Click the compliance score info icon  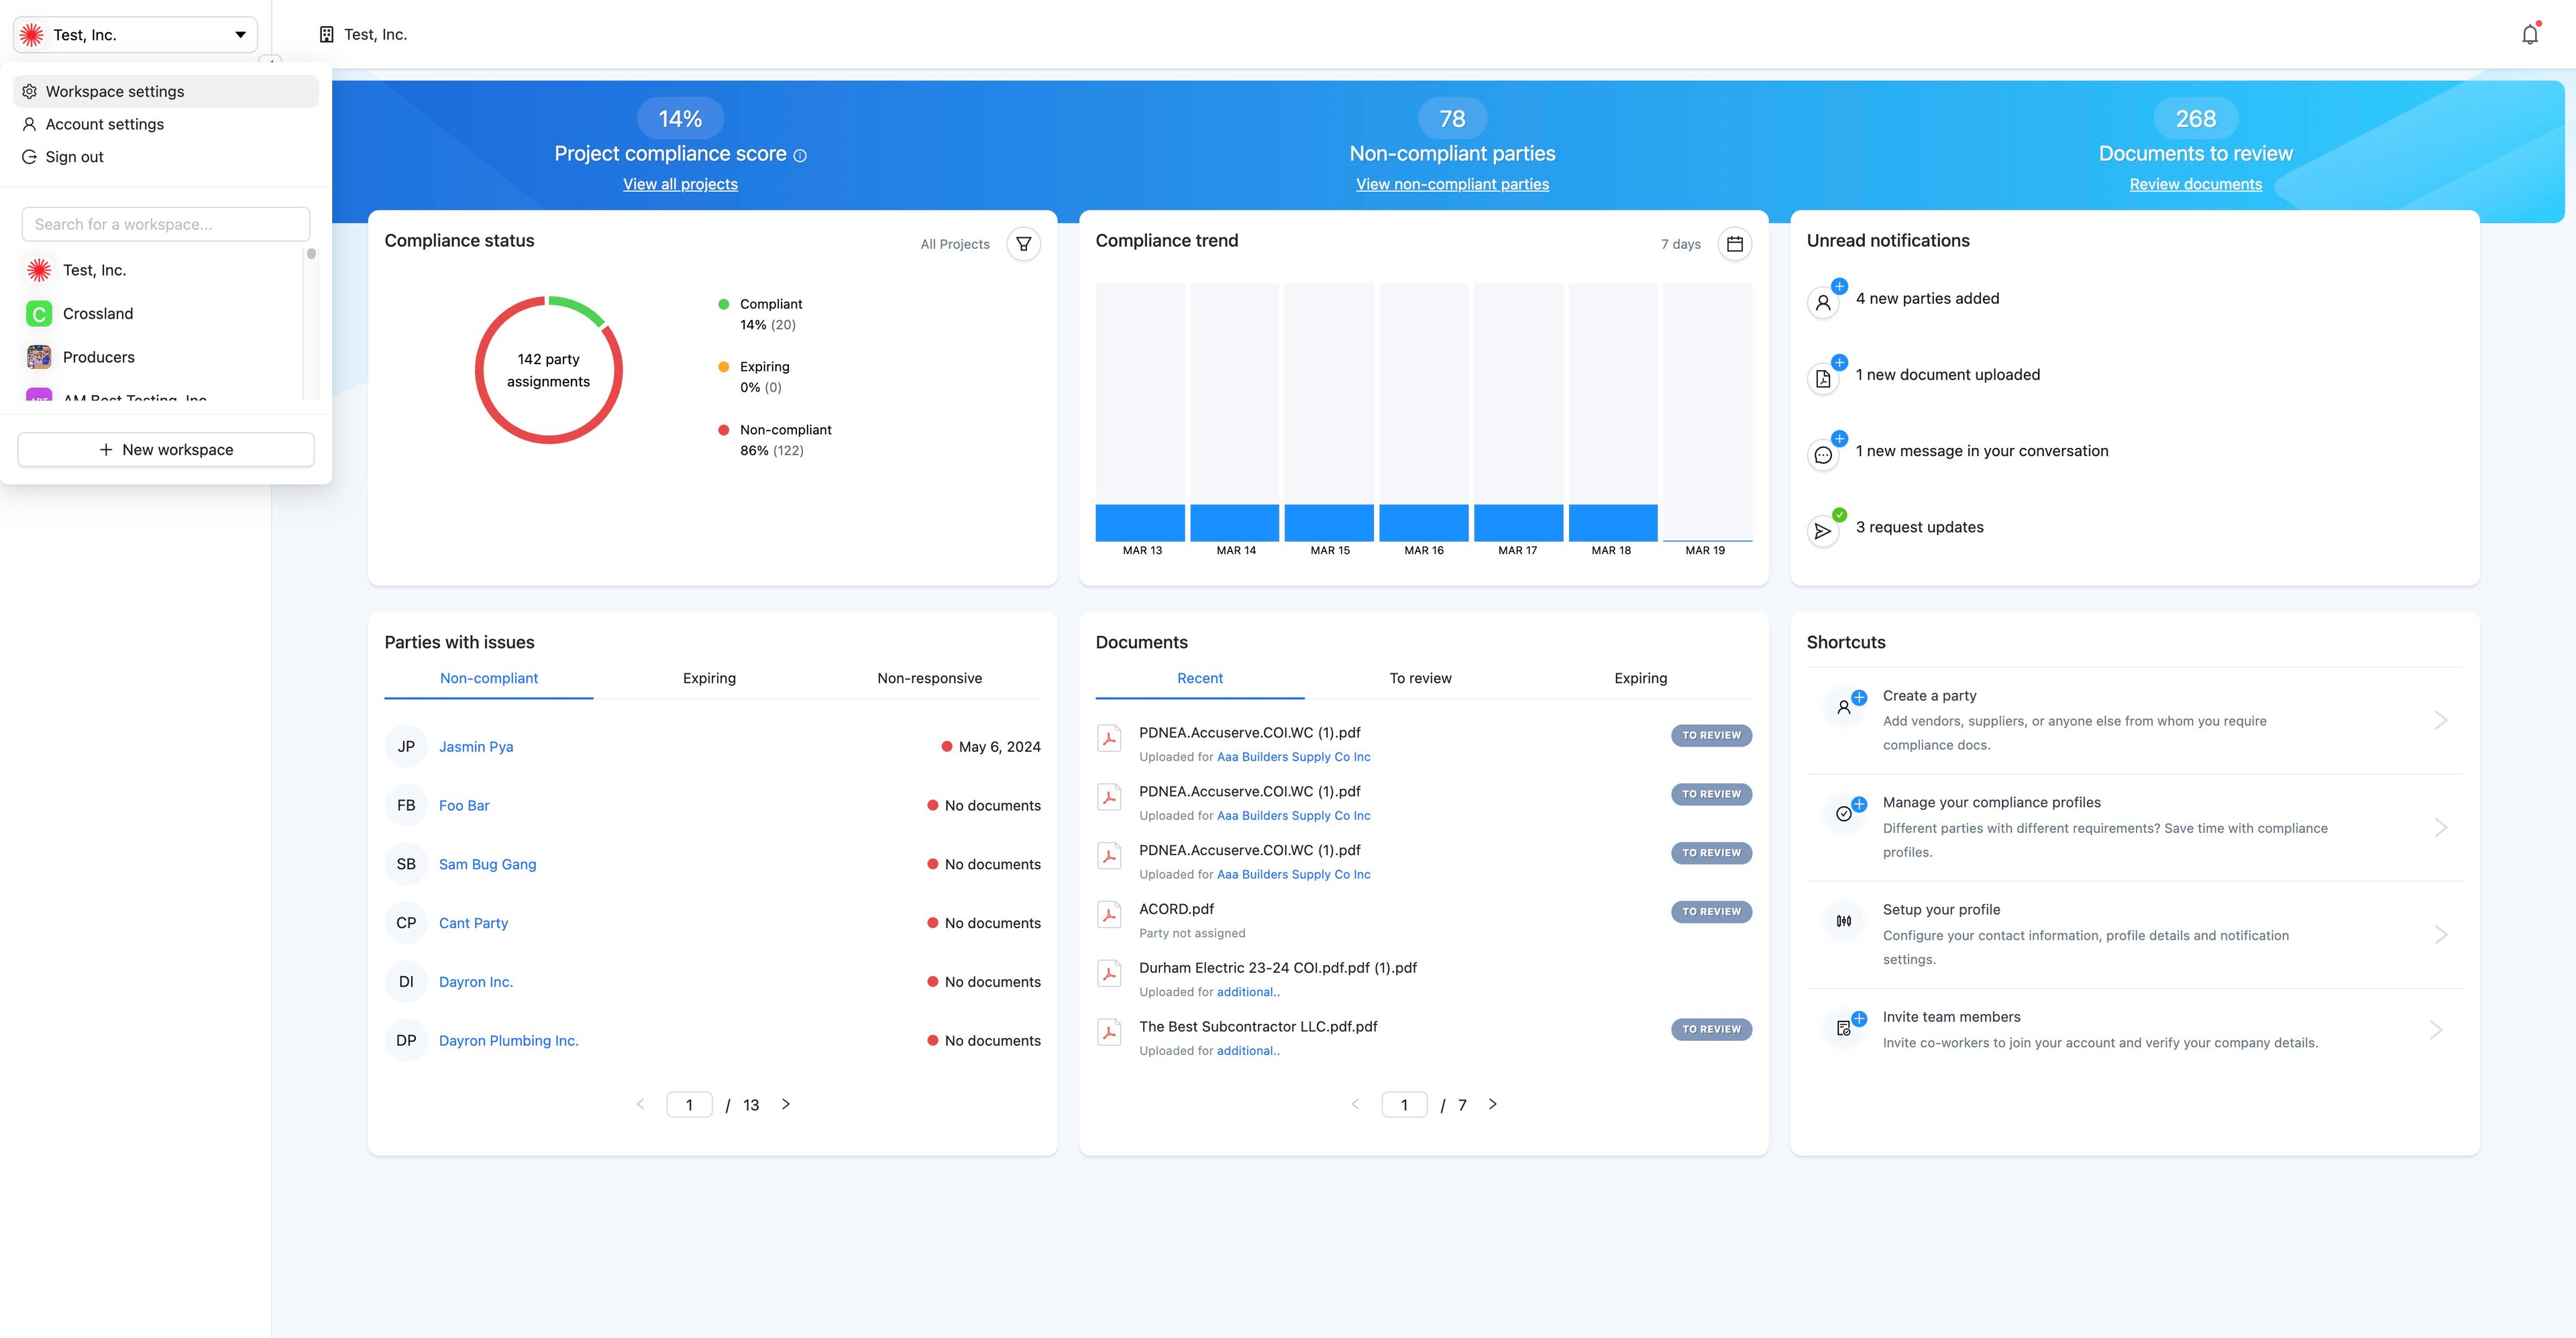pyautogui.click(x=800, y=156)
